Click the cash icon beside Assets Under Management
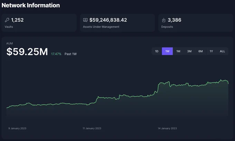This screenshot has width=235, height=141. [x=85, y=20]
